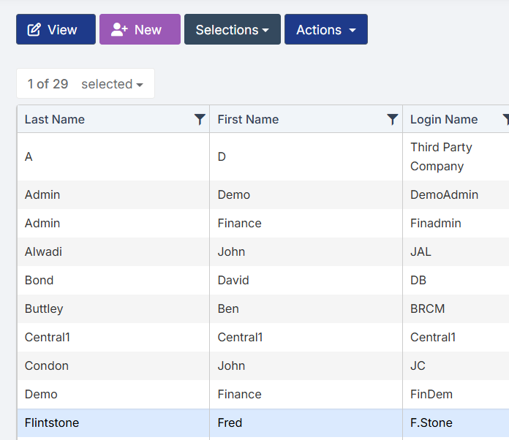Open the Selections dropdown menu

coord(232,30)
